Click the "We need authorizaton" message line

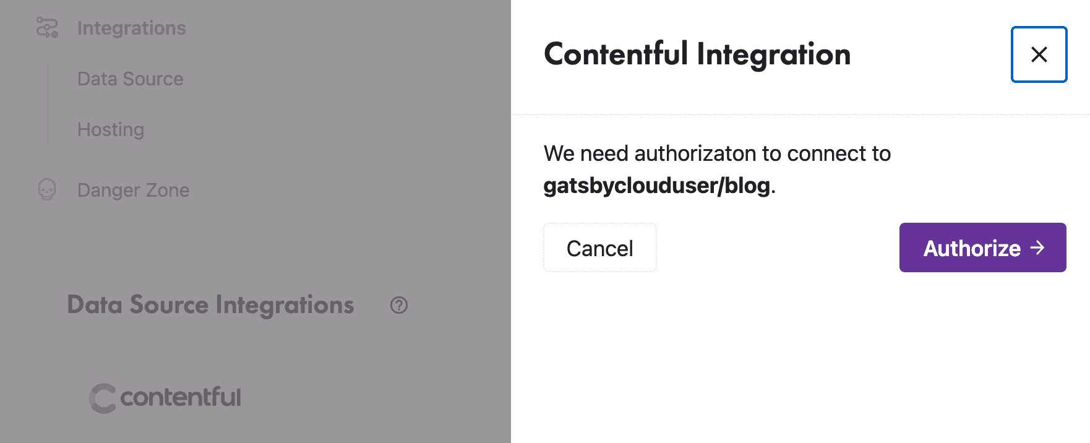(717, 153)
